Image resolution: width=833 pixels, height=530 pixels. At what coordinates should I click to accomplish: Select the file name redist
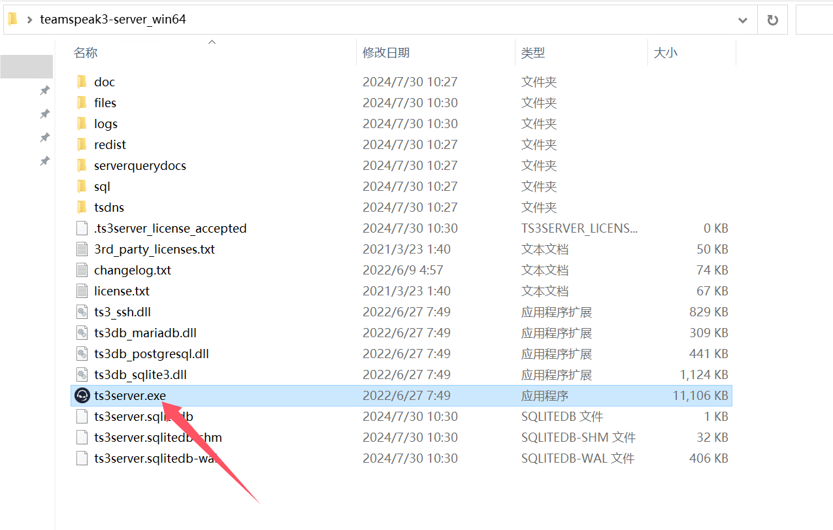pyautogui.click(x=110, y=144)
